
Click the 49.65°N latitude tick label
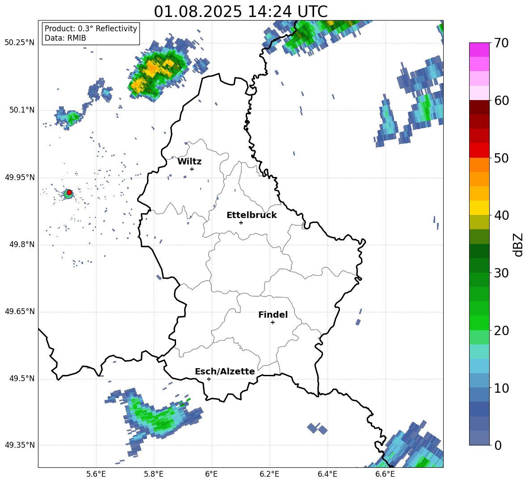point(20,311)
